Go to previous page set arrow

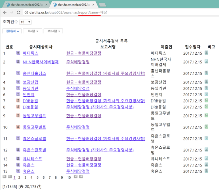pyautogui.click(x=10, y=177)
